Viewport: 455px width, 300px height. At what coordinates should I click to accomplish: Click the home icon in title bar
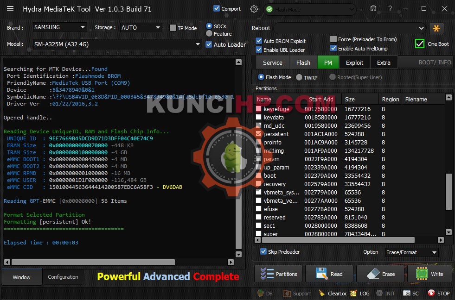[373, 8]
